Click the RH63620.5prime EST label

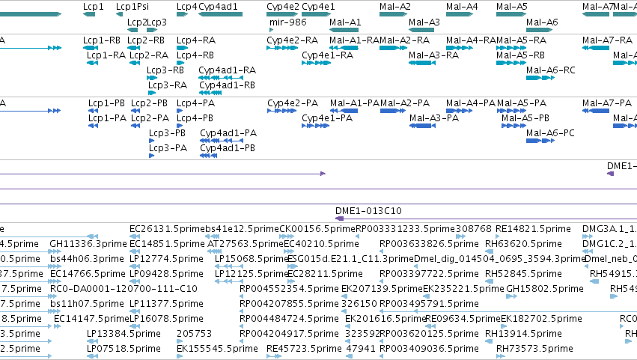523,244
